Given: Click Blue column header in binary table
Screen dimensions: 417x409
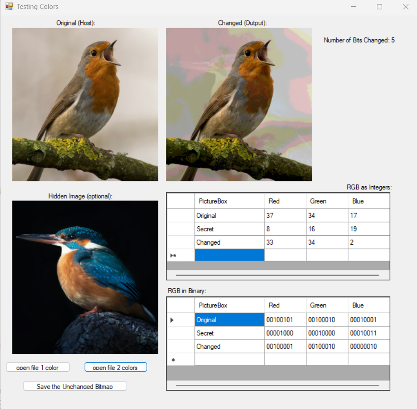Looking at the screenshot, I should (368, 305).
